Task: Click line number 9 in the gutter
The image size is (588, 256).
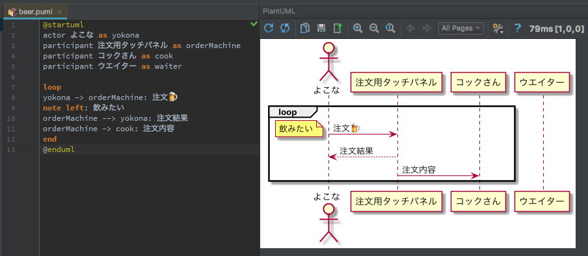Action: click(13, 109)
